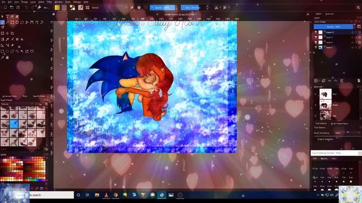Select the Transform tool
This screenshot has width=362, height=203.
point(2,33)
